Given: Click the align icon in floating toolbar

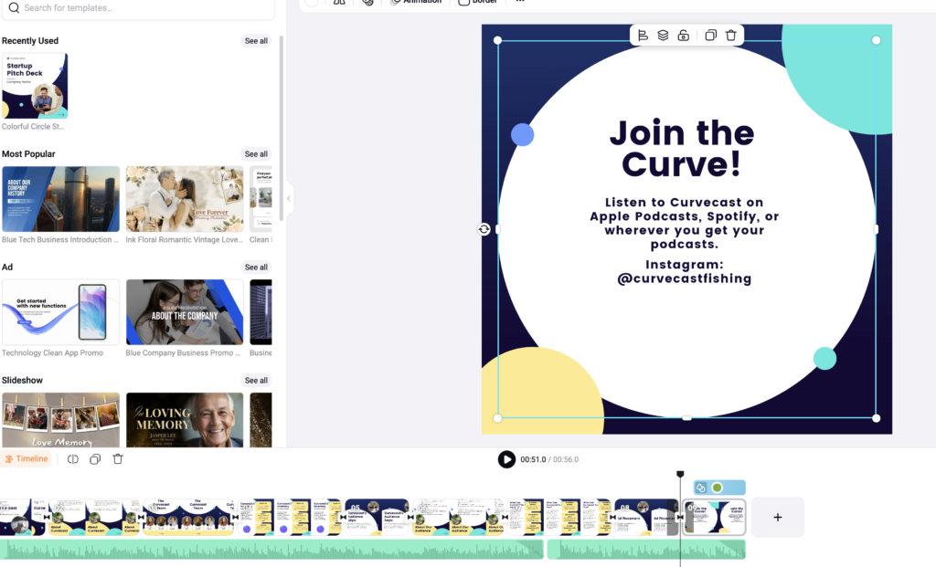Looking at the screenshot, I should tap(643, 36).
